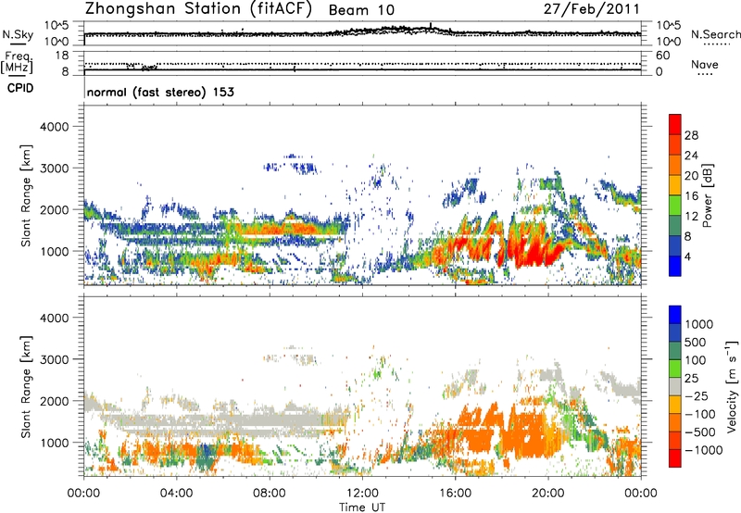Click the '-25' velocity colorbar tick
Screen dimensions: 741x513
(697, 395)
